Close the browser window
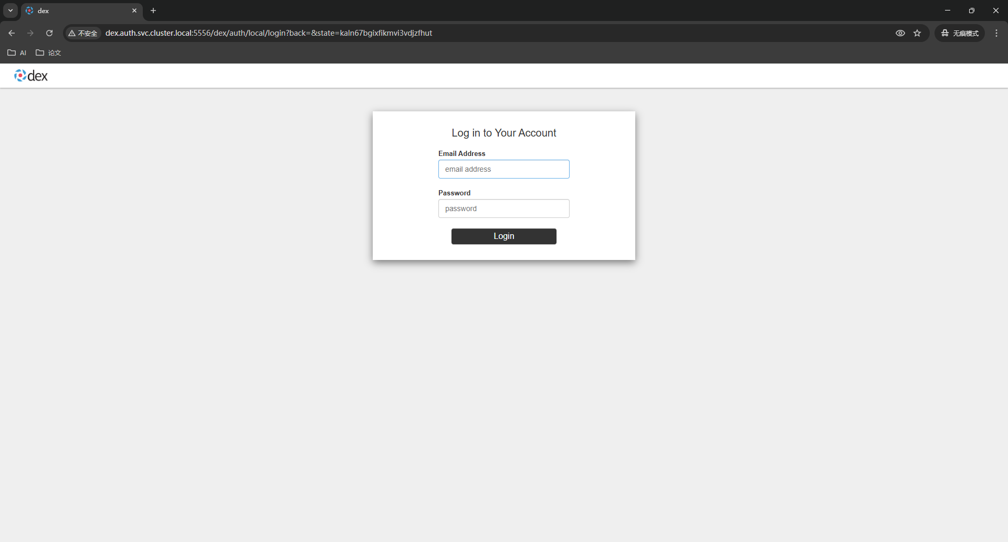Image resolution: width=1008 pixels, height=542 pixels. pyautogui.click(x=996, y=11)
